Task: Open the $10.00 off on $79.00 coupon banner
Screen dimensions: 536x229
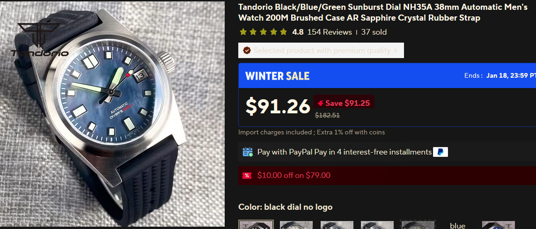Action: tap(387, 176)
